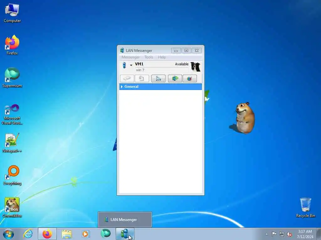Click the hamster desktop pet
The width and height of the screenshot is (321, 240).
tap(245, 118)
